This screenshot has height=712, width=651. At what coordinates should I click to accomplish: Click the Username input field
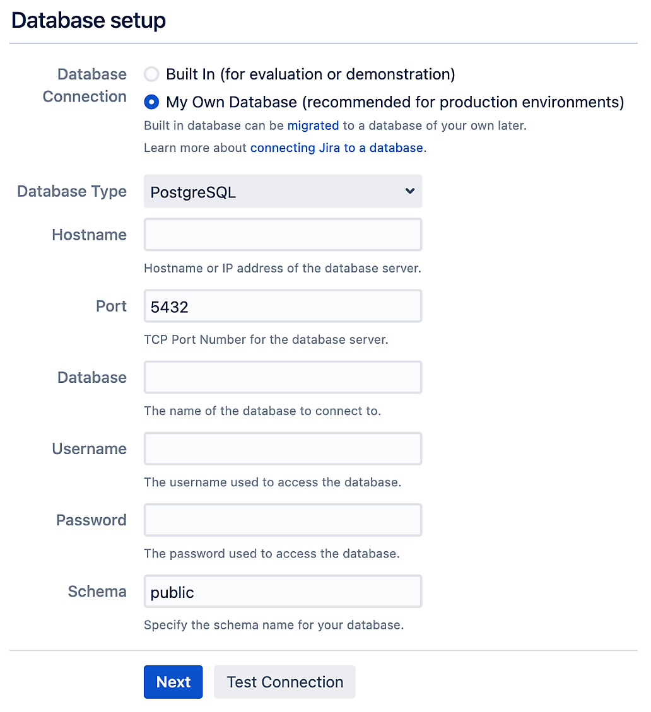coord(283,448)
